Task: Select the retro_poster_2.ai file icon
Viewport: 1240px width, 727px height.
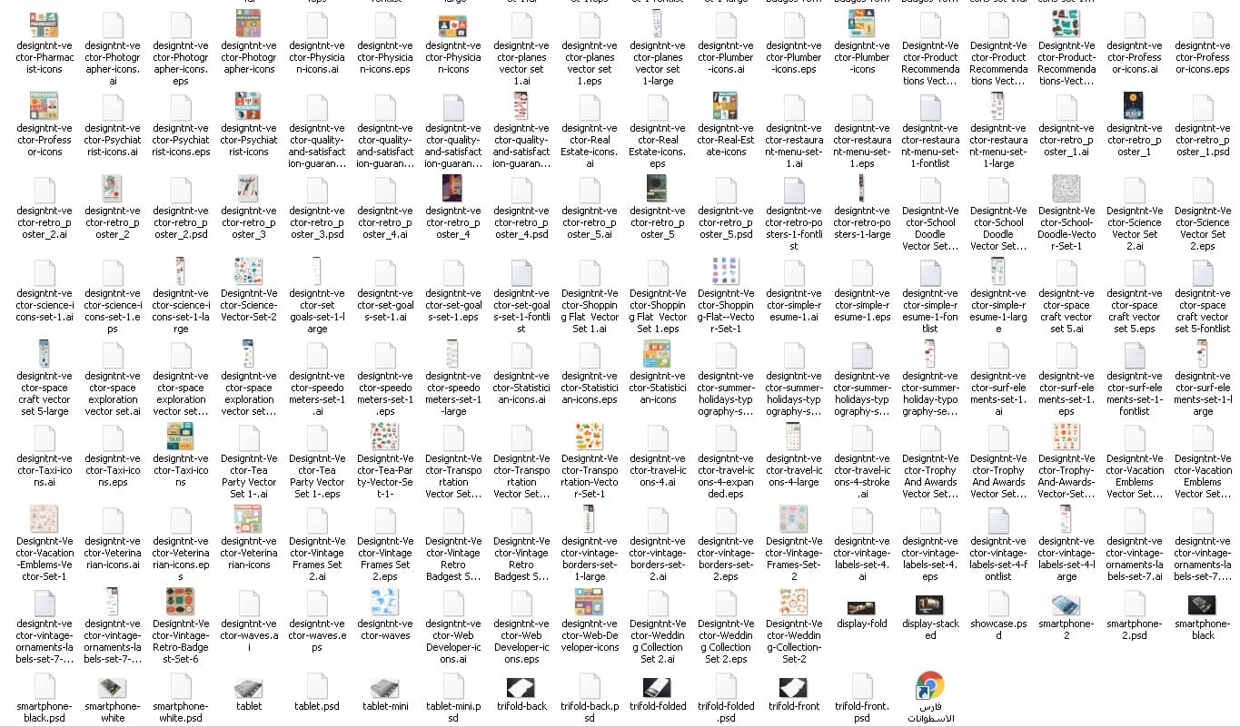Action: pyautogui.click(x=45, y=190)
